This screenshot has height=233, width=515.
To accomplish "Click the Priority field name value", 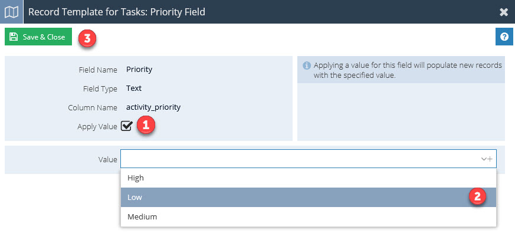I will 139,70.
